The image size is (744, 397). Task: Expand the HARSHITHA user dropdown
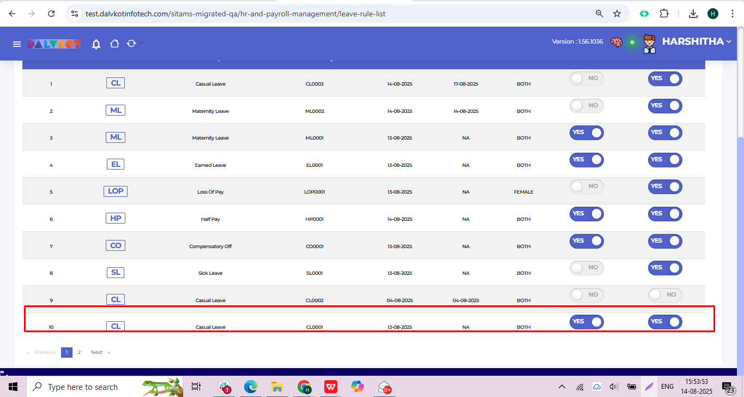tap(696, 41)
